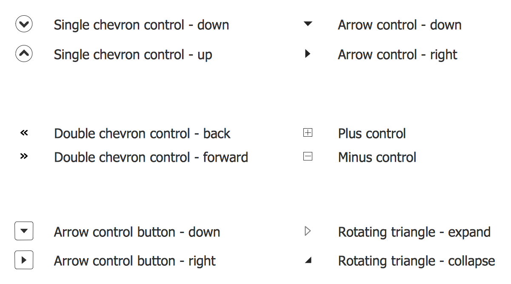This screenshot has width=511, height=284.
Task: Click 'Arrow control - down' text
Action: (400, 25)
